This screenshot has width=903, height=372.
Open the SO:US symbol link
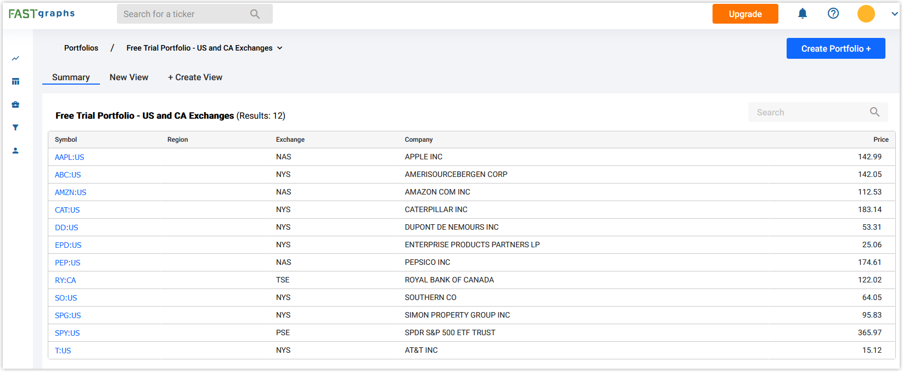pyautogui.click(x=66, y=298)
